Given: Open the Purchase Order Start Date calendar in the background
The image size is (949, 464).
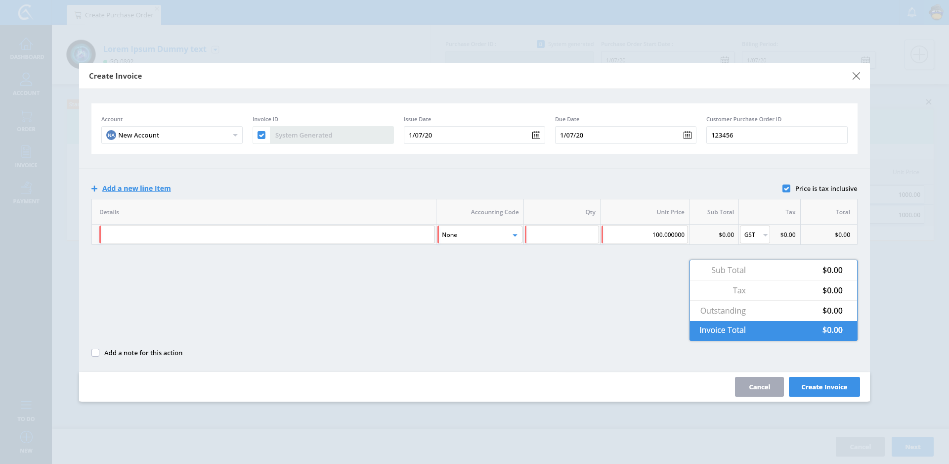Looking at the screenshot, I should coord(725,60).
